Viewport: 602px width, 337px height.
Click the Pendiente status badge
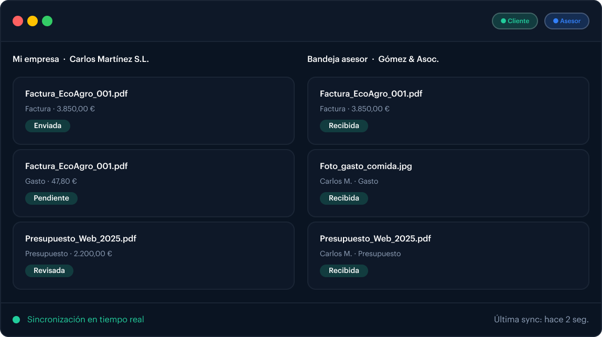(x=51, y=198)
